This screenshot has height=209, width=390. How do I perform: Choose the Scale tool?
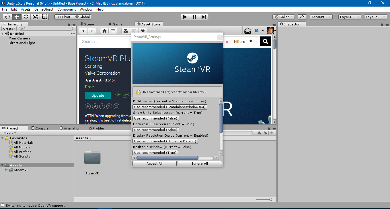35,17
